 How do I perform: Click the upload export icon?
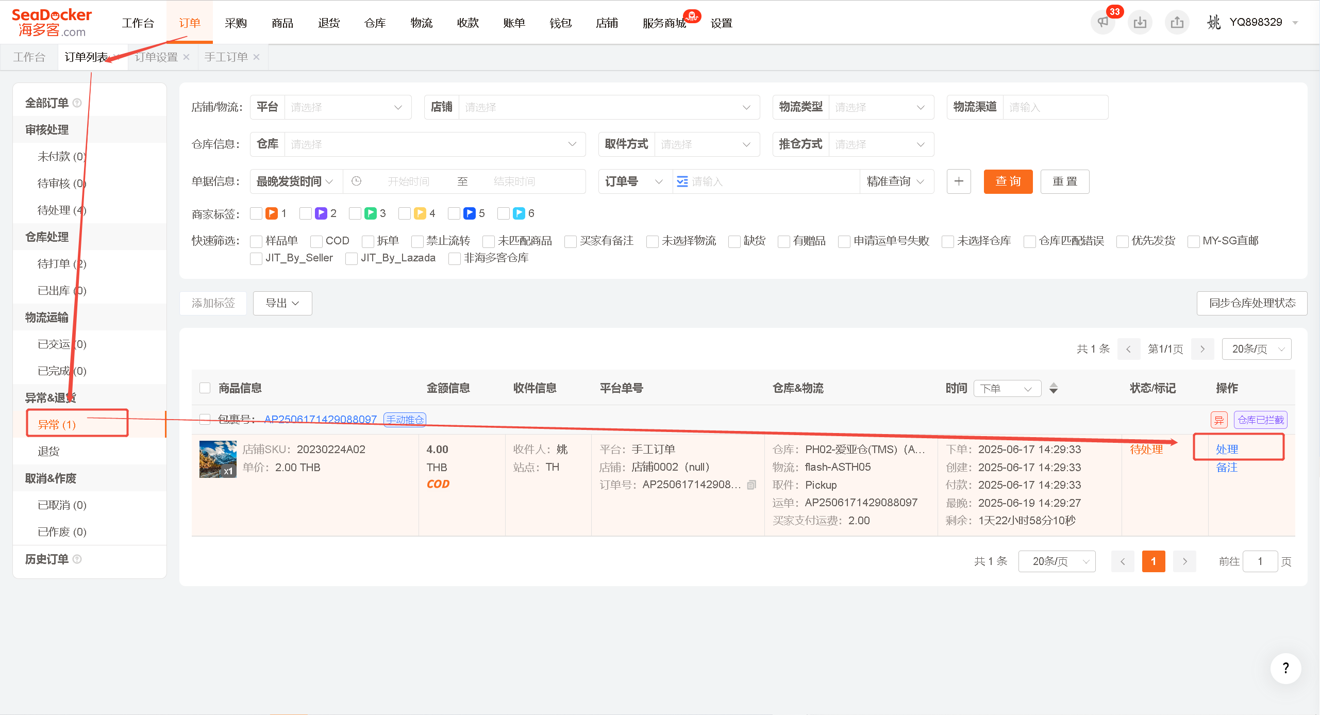tap(1177, 22)
